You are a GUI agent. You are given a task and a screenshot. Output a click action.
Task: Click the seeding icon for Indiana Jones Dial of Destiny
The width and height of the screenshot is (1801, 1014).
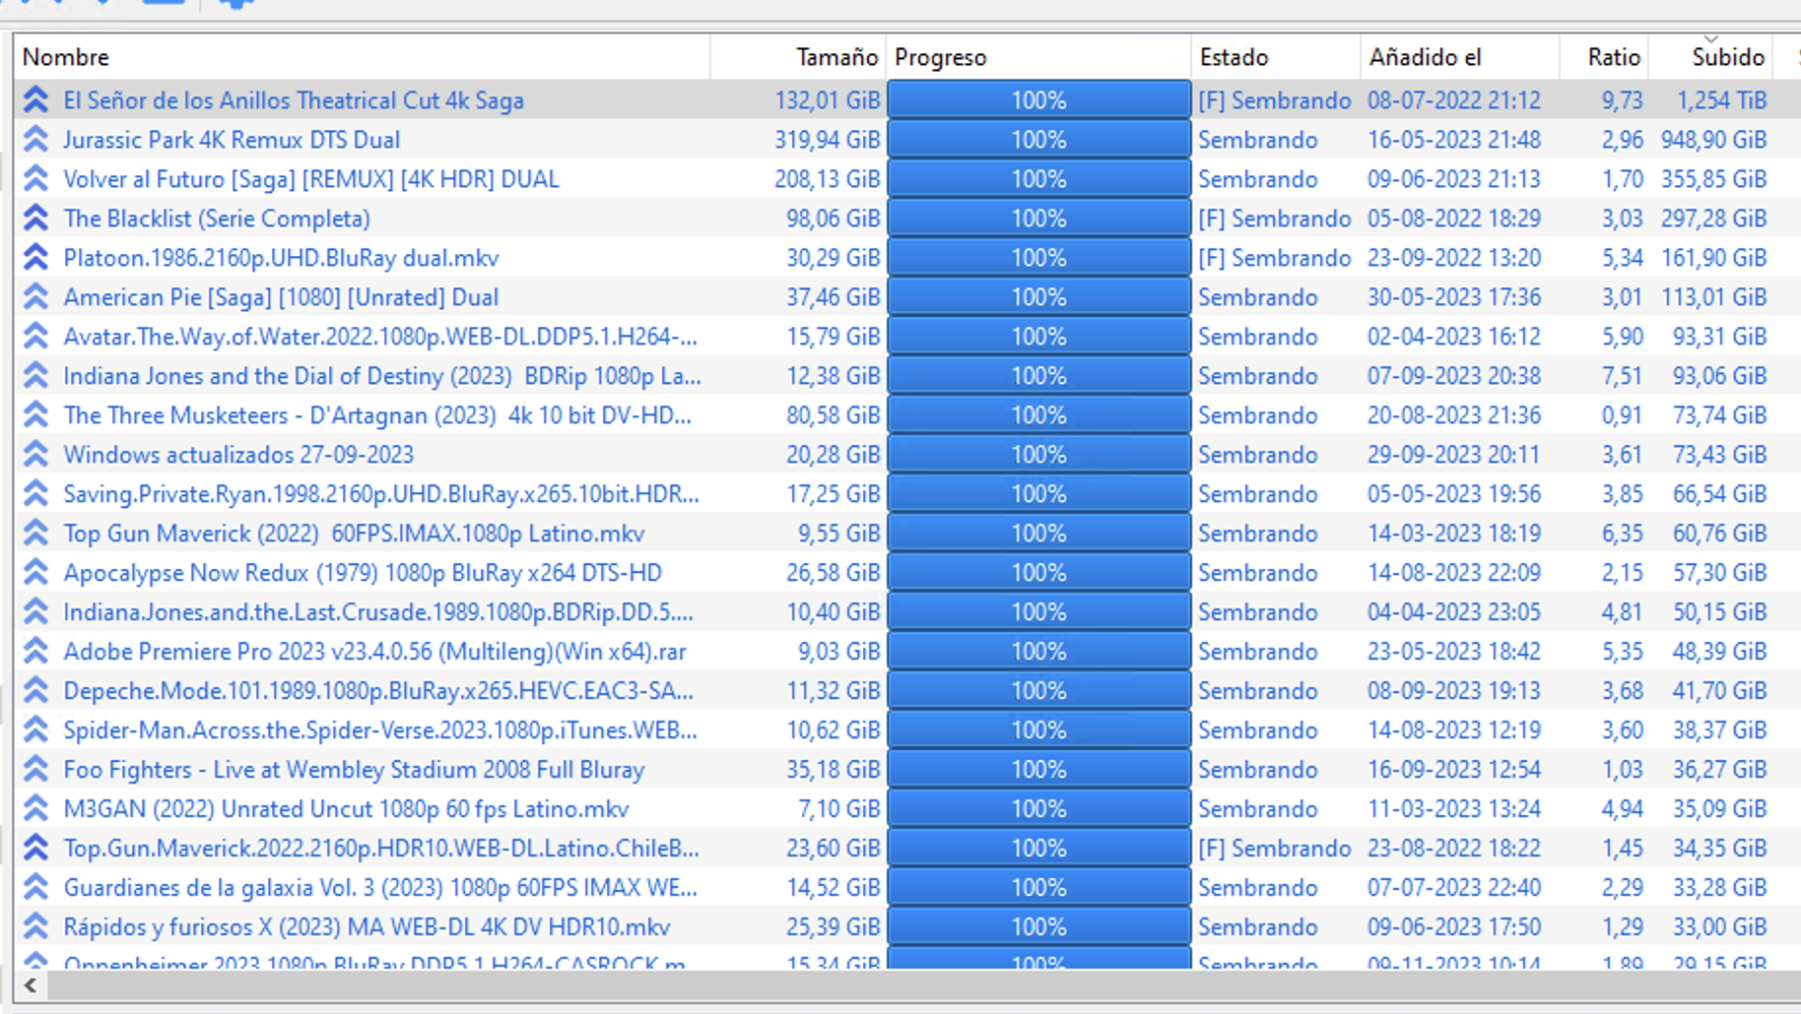[x=35, y=375]
